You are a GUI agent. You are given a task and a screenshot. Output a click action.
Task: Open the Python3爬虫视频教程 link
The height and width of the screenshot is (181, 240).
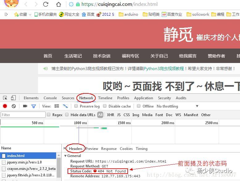164,69
